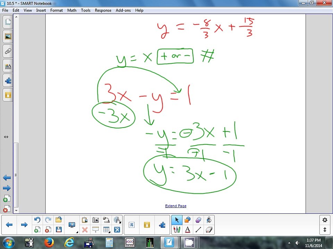This screenshot has height=249, width=333.
Task: Select the Pens tool
Action: point(177,230)
